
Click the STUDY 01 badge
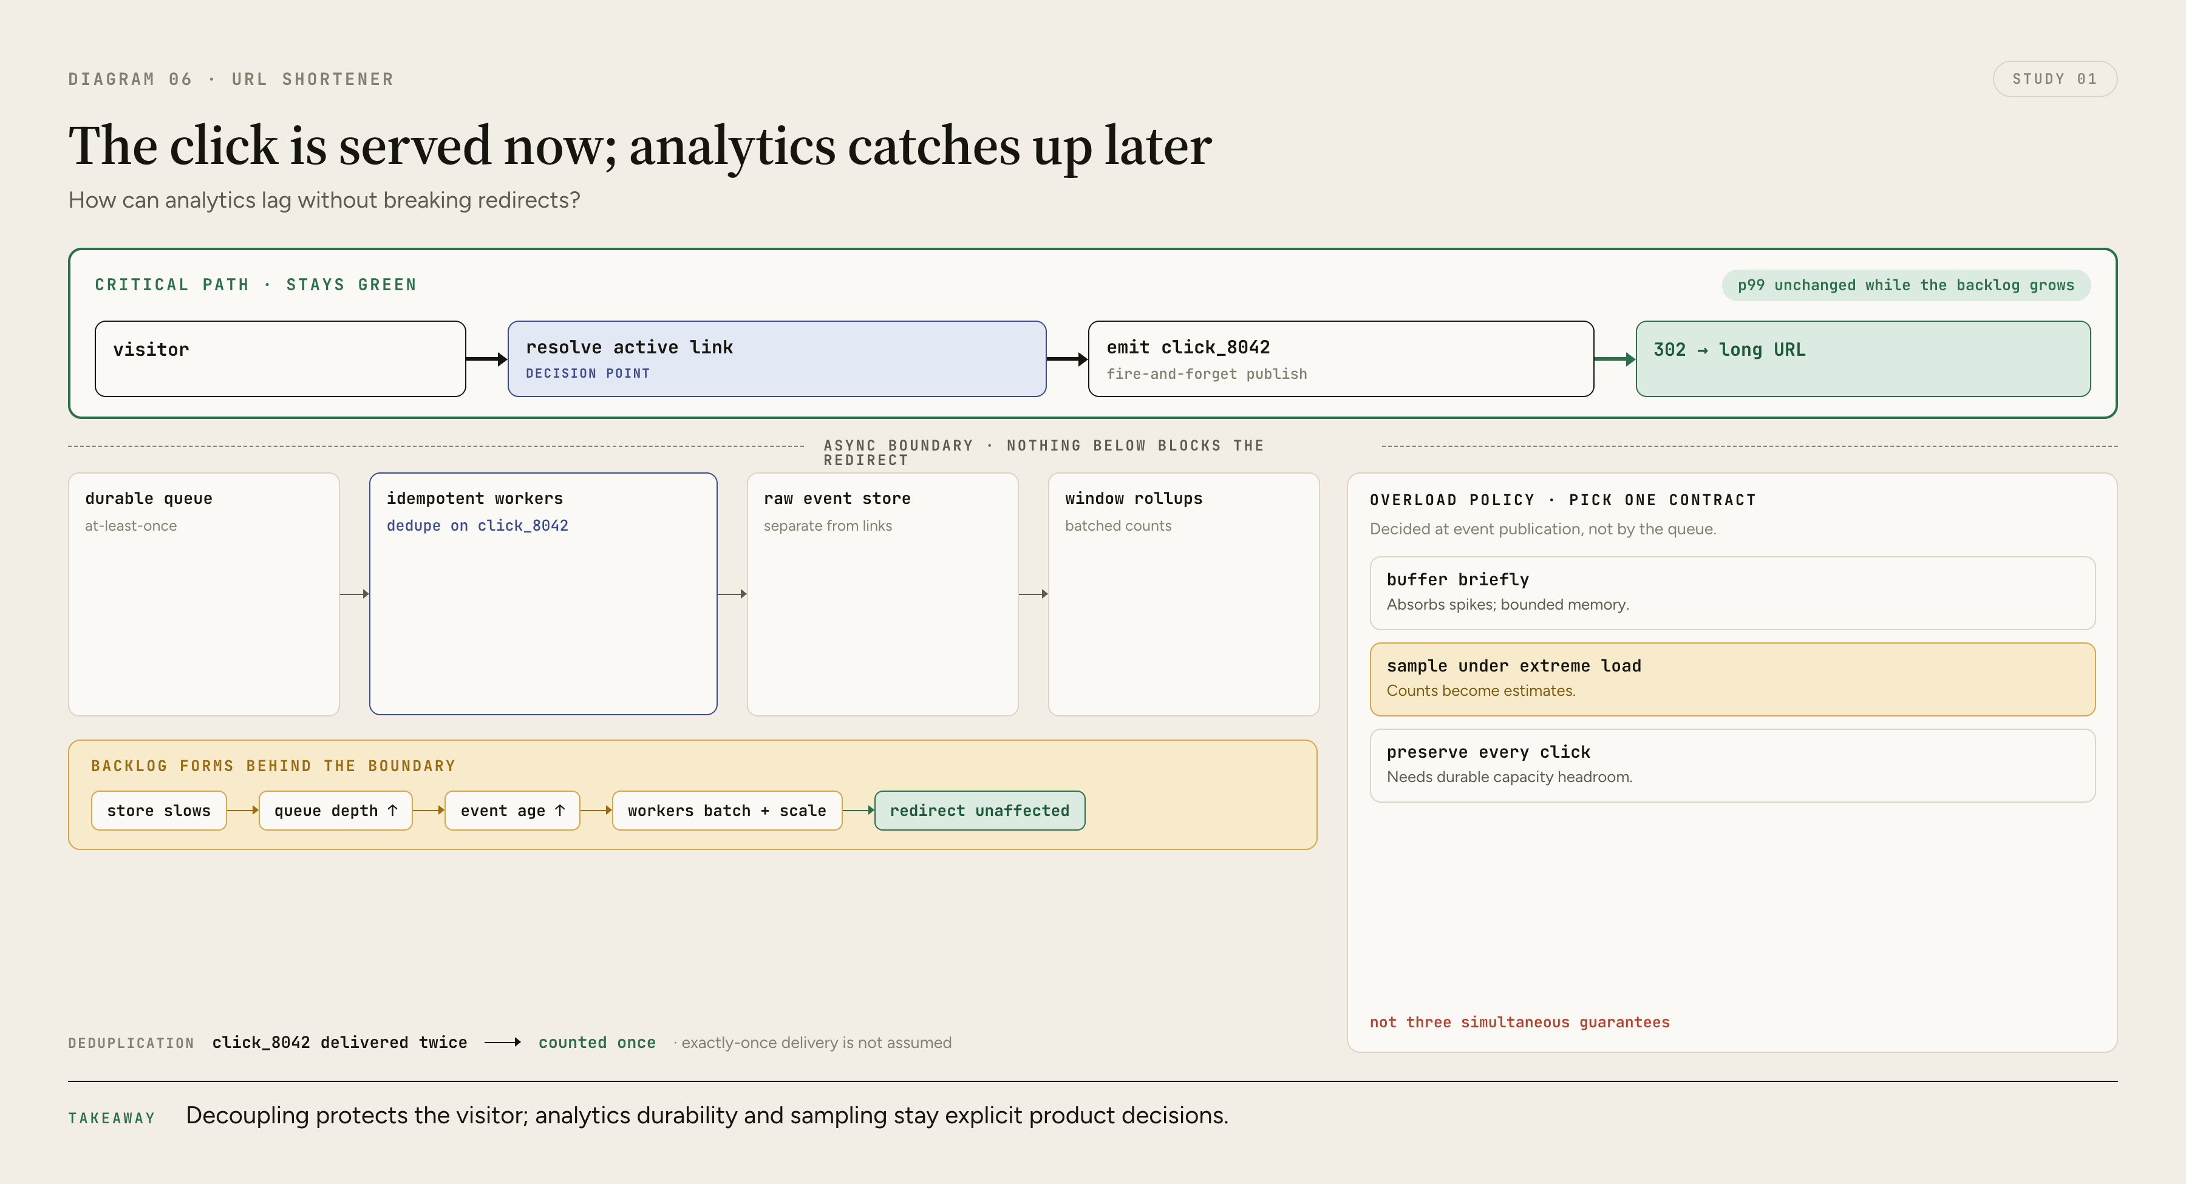pos(2054,79)
